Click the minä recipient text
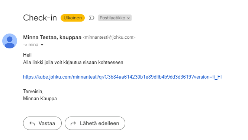248x140 pixels. (33, 45)
